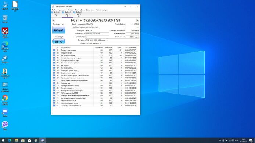Click the Добрий health status button
The width and height of the screenshot is (255, 143).
[59, 30]
